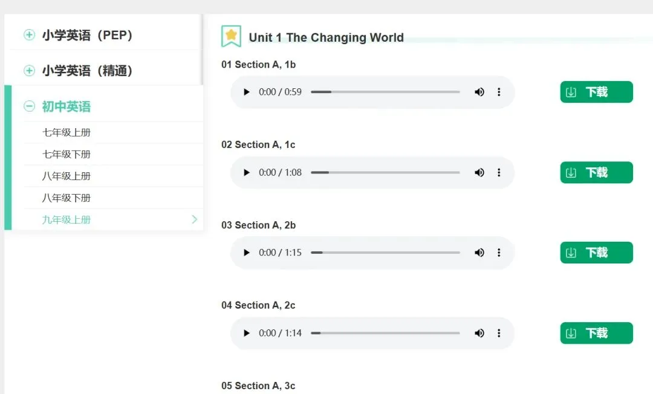
Task: Open the 九年级上册 chevron arrow
Action: (x=195, y=219)
